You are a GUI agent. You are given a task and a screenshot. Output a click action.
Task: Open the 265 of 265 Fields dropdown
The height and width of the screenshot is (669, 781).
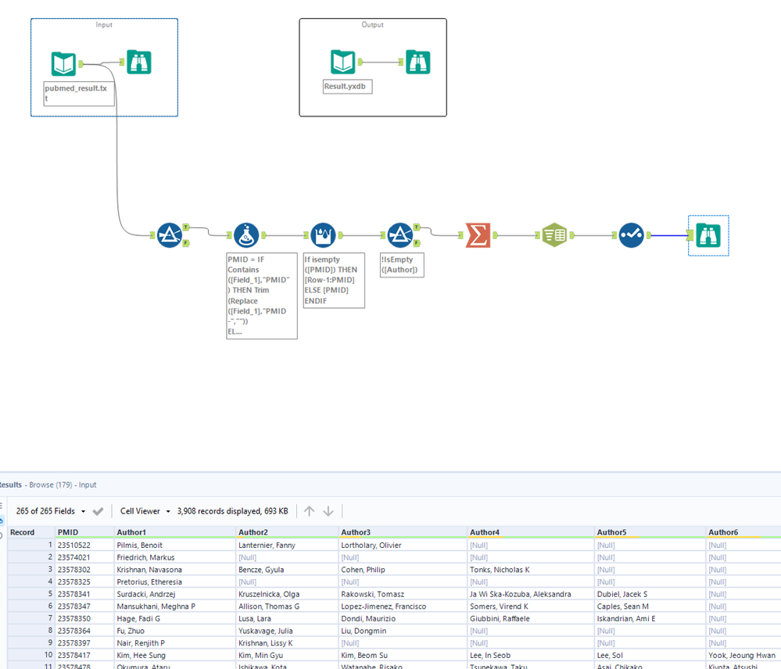[x=51, y=511]
